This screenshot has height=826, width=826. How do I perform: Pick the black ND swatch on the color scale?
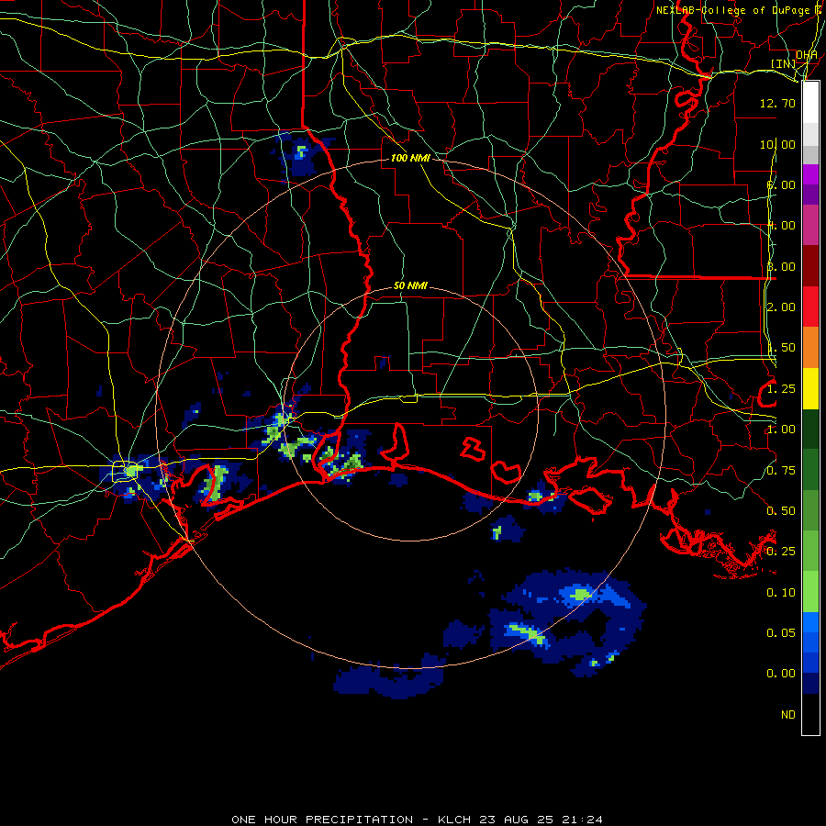[x=810, y=714]
